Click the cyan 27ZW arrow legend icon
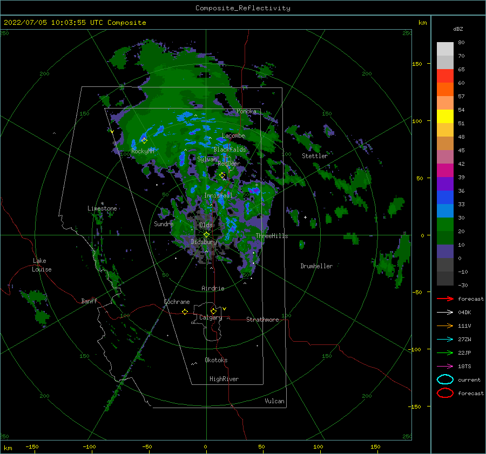This screenshot has width=486, height=454. click(x=445, y=340)
